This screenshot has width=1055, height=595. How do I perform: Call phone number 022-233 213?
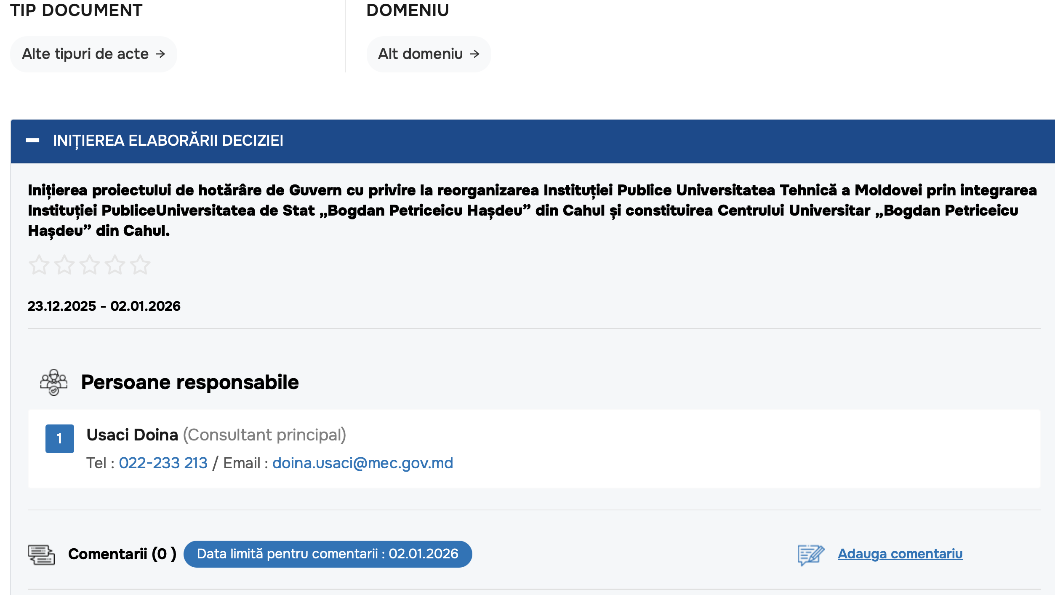pyautogui.click(x=163, y=463)
